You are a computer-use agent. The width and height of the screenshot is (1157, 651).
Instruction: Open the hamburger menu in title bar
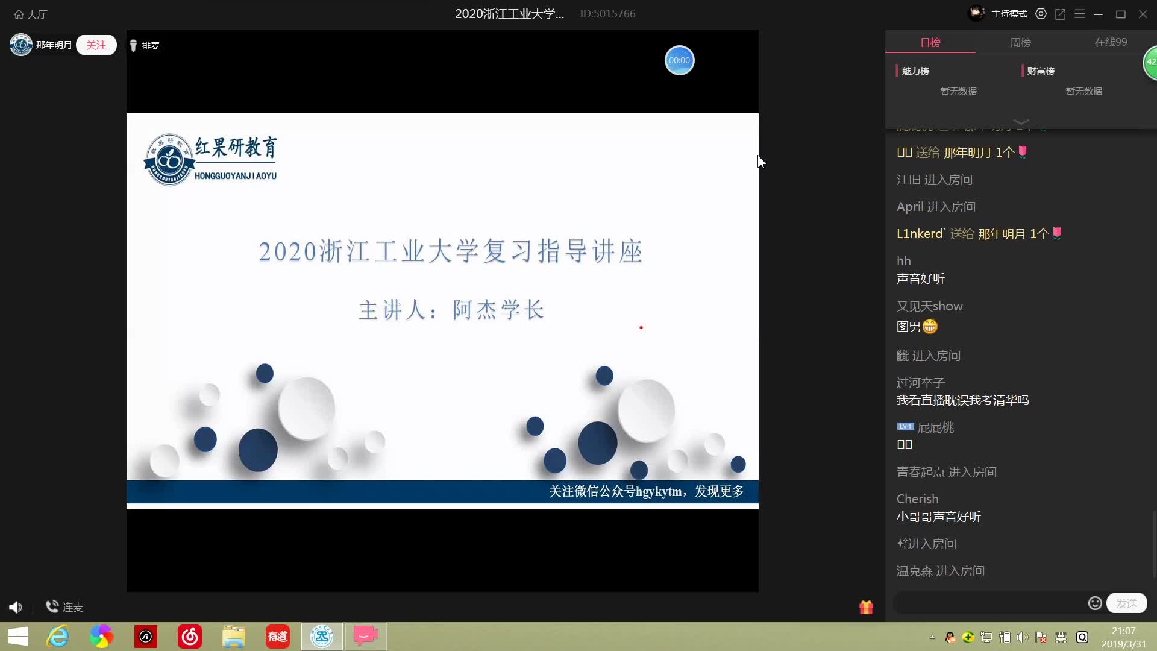pyautogui.click(x=1079, y=14)
